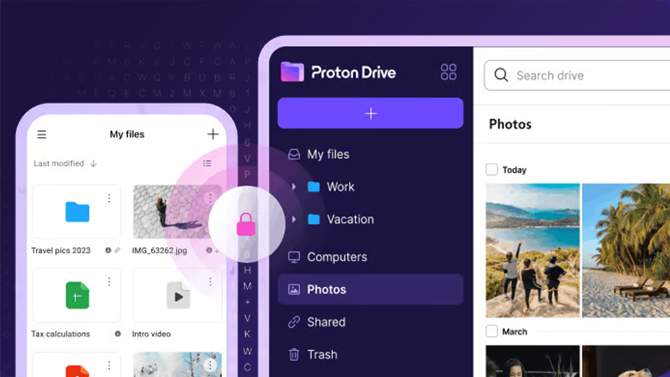Click the magnifier icon in the search bar
The width and height of the screenshot is (670, 377).
coord(501,75)
